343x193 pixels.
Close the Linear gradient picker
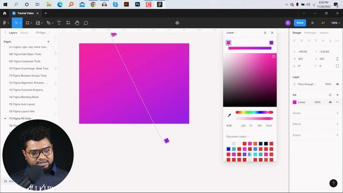pos(272,33)
